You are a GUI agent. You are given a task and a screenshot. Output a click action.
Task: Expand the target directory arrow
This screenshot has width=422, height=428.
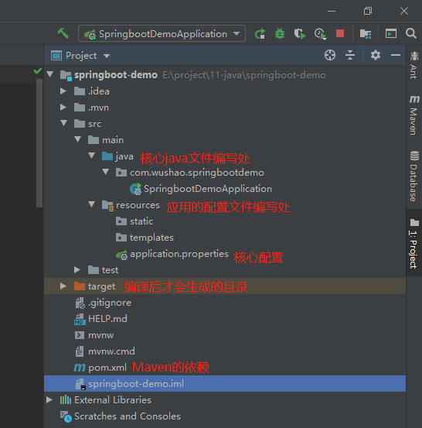click(63, 286)
